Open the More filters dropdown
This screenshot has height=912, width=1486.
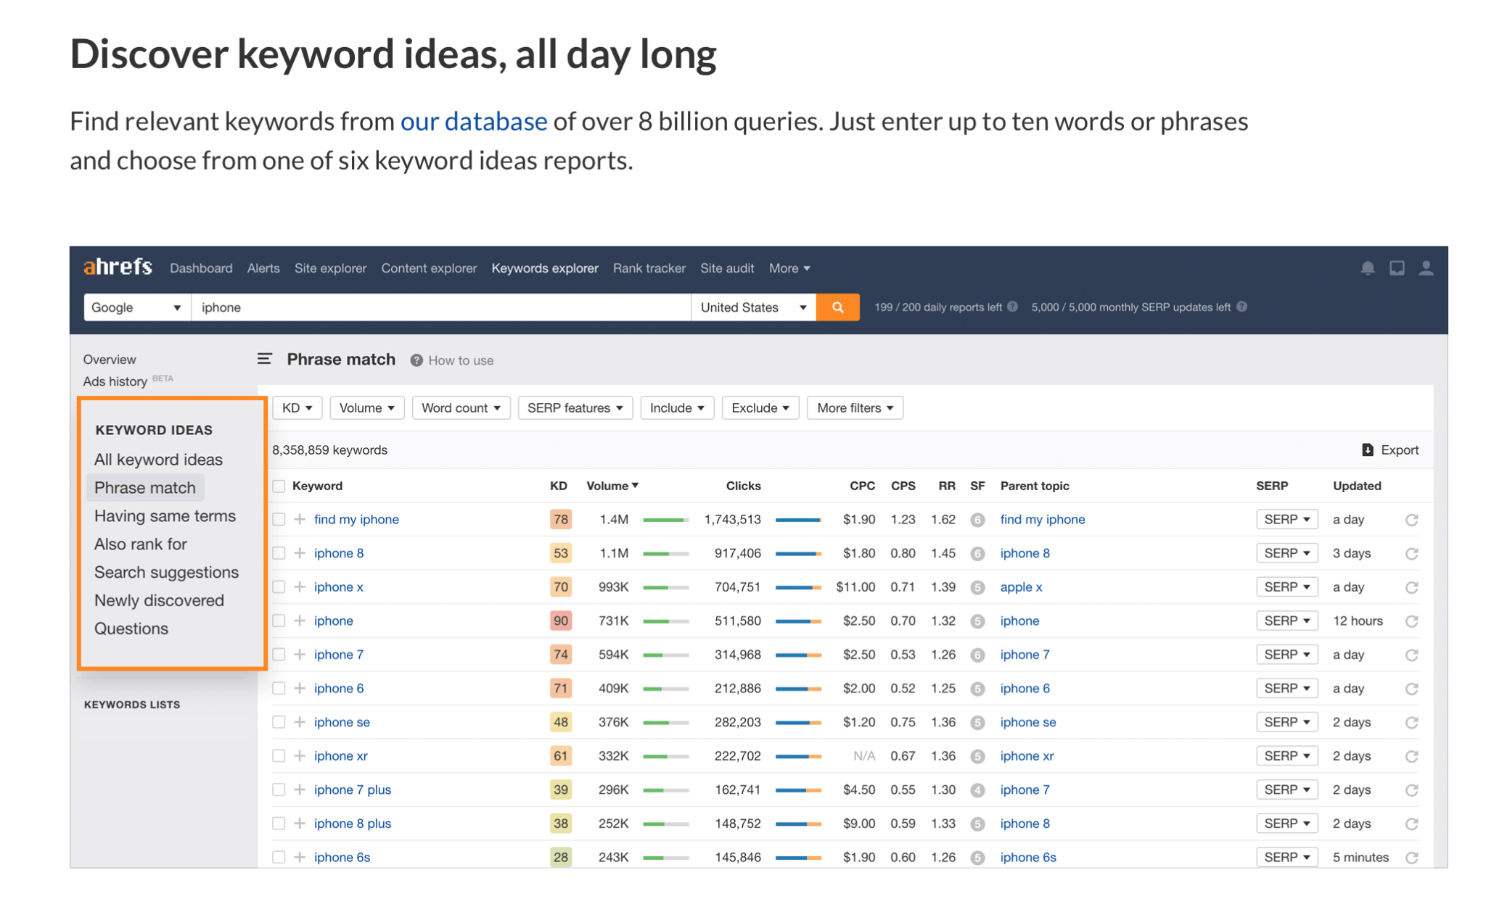pos(855,407)
